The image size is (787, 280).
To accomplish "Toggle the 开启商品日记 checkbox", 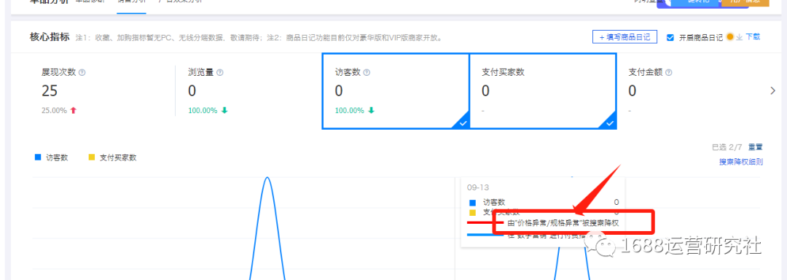I will [x=670, y=37].
